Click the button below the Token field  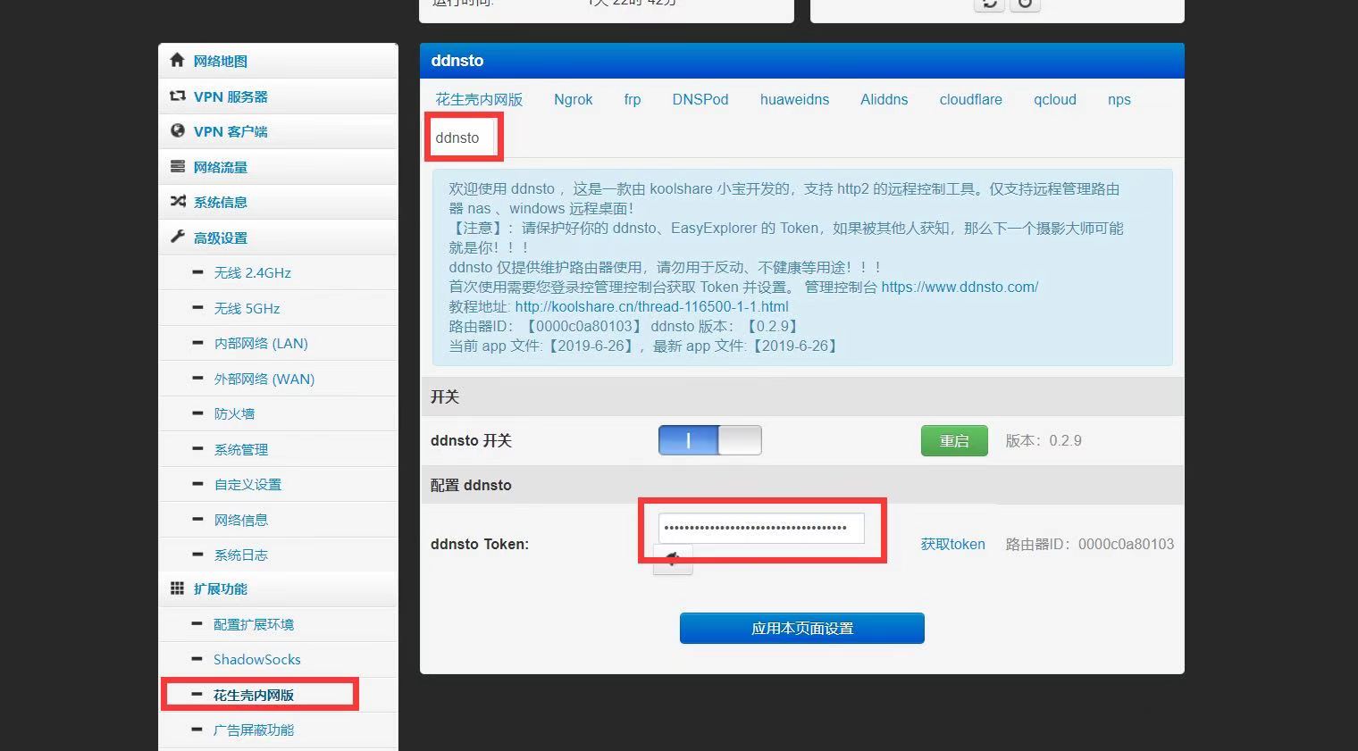click(x=673, y=560)
